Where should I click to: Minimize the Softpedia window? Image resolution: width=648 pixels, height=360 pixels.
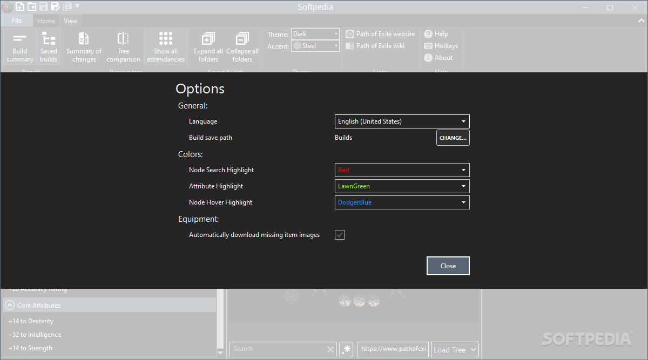point(585,7)
